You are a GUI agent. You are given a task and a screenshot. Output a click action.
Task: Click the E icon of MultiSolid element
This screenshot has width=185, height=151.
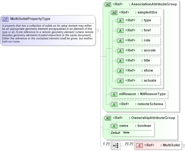[x=139, y=146]
